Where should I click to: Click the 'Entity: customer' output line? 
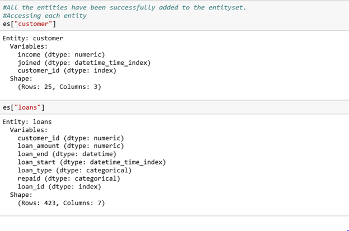tap(32, 38)
